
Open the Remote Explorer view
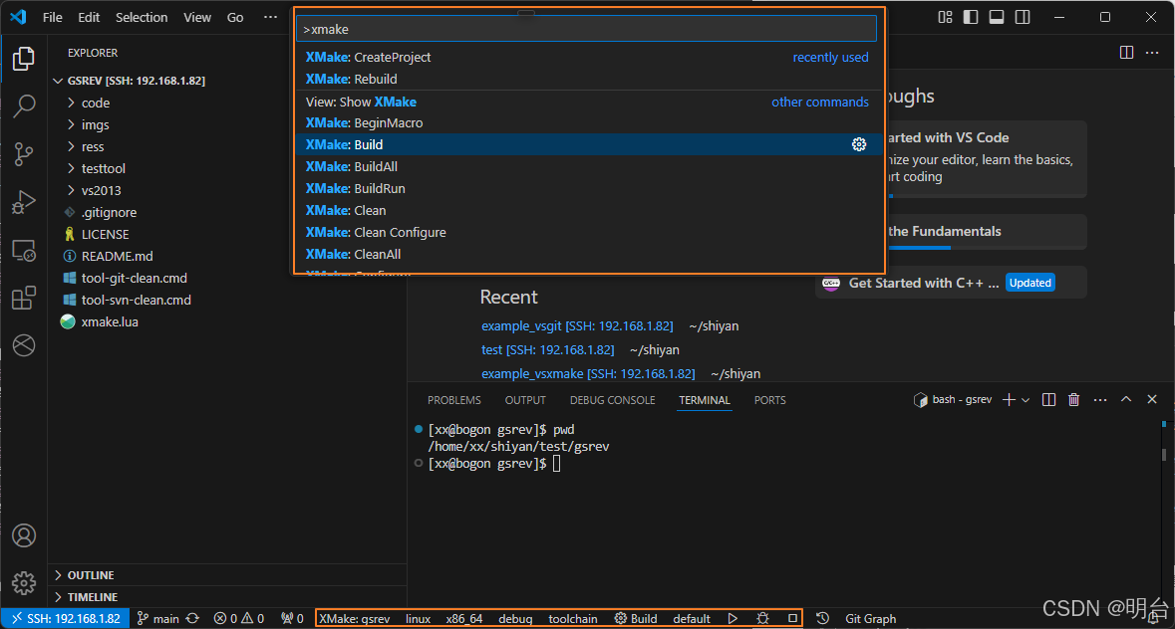[23, 251]
